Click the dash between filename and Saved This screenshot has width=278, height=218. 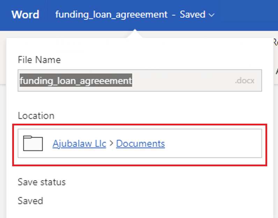coord(174,15)
